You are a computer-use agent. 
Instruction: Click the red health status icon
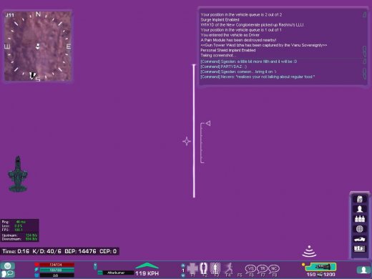click(x=36, y=265)
